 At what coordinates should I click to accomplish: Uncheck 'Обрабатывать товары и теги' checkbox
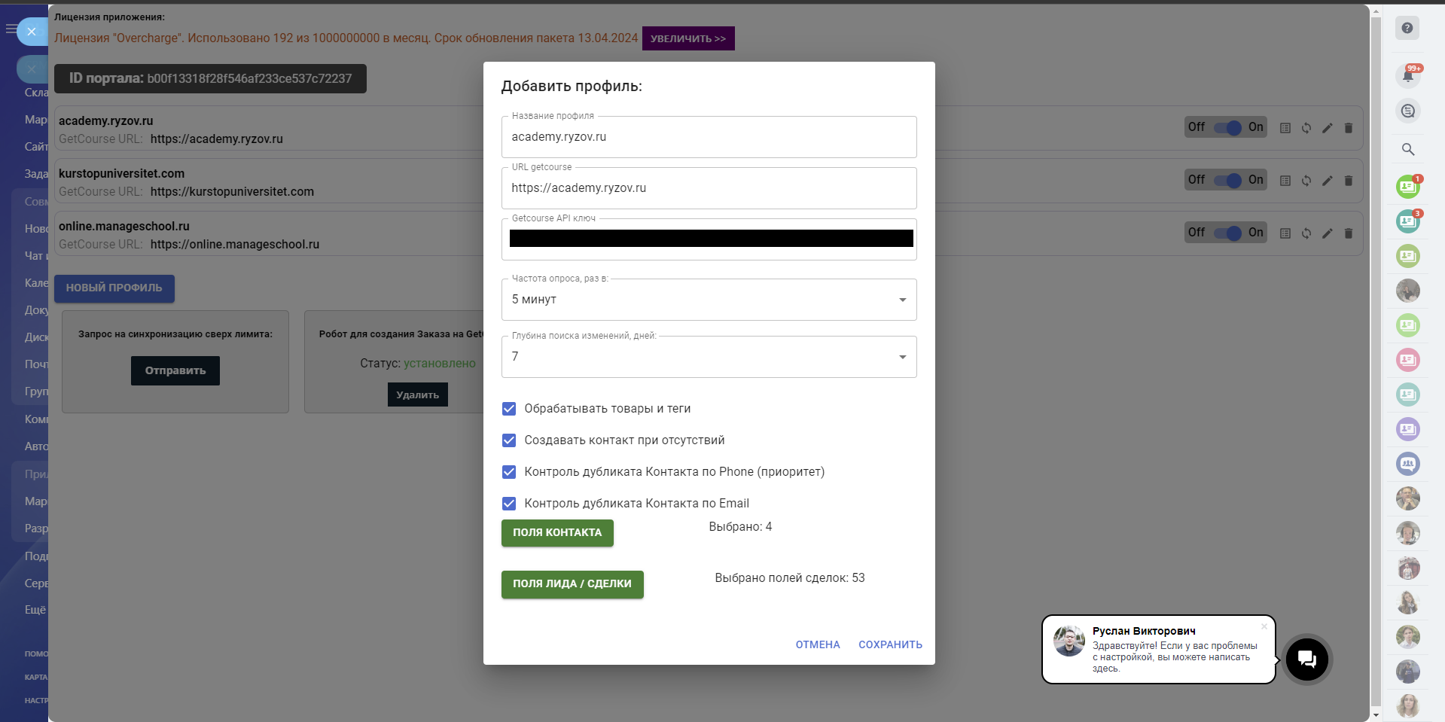tap(509, 409)
